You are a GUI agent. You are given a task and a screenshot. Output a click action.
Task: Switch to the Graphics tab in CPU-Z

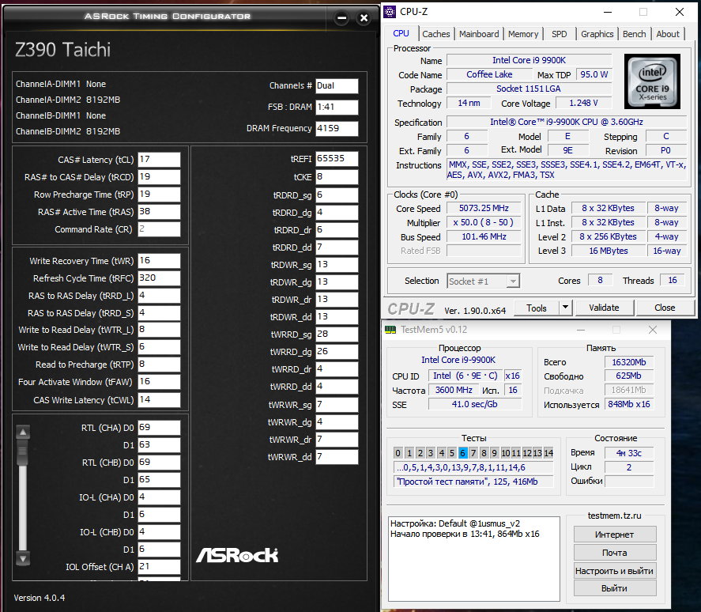597,34
